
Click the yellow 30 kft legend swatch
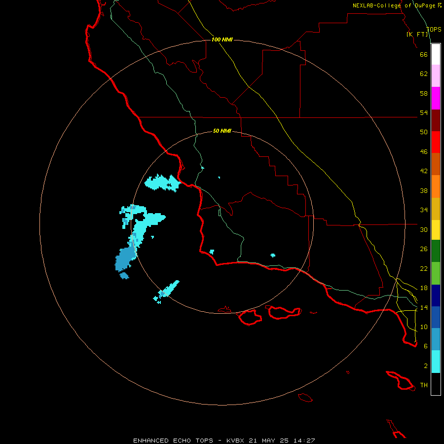[436, 230]
